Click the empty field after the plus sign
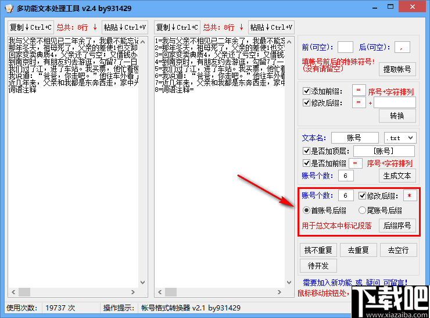430x318 pixels. [x=395, y=102]
